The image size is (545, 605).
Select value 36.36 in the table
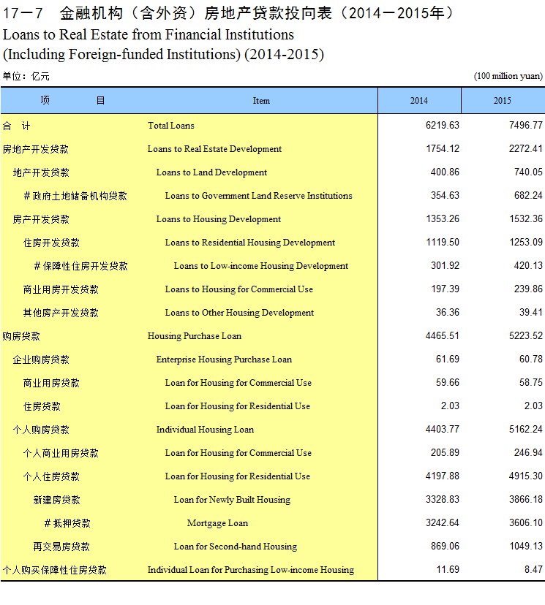coord(448,312)
